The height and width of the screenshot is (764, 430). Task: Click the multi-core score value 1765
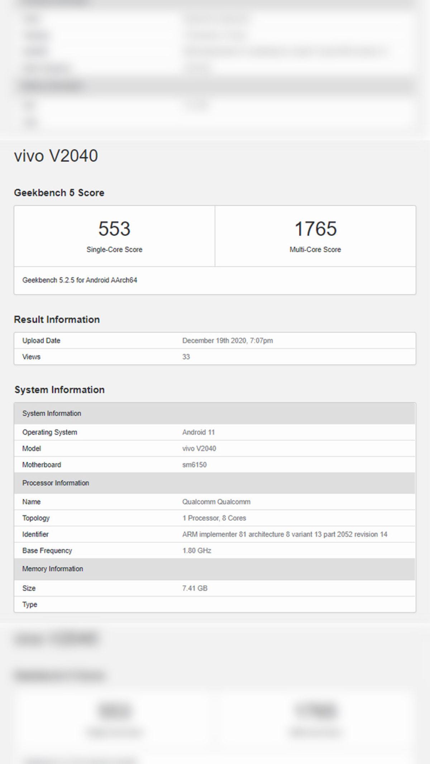tap(315, 228)
